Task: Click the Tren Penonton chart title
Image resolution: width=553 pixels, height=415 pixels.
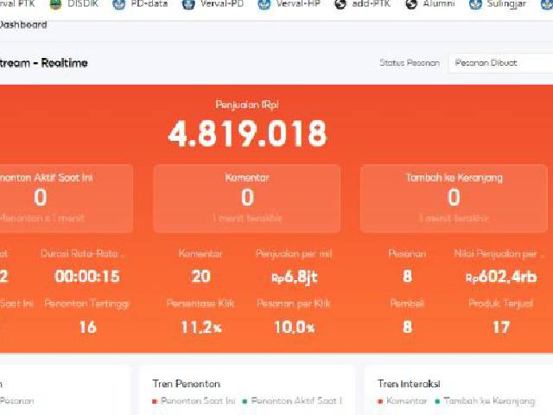Action: (187, 383)
